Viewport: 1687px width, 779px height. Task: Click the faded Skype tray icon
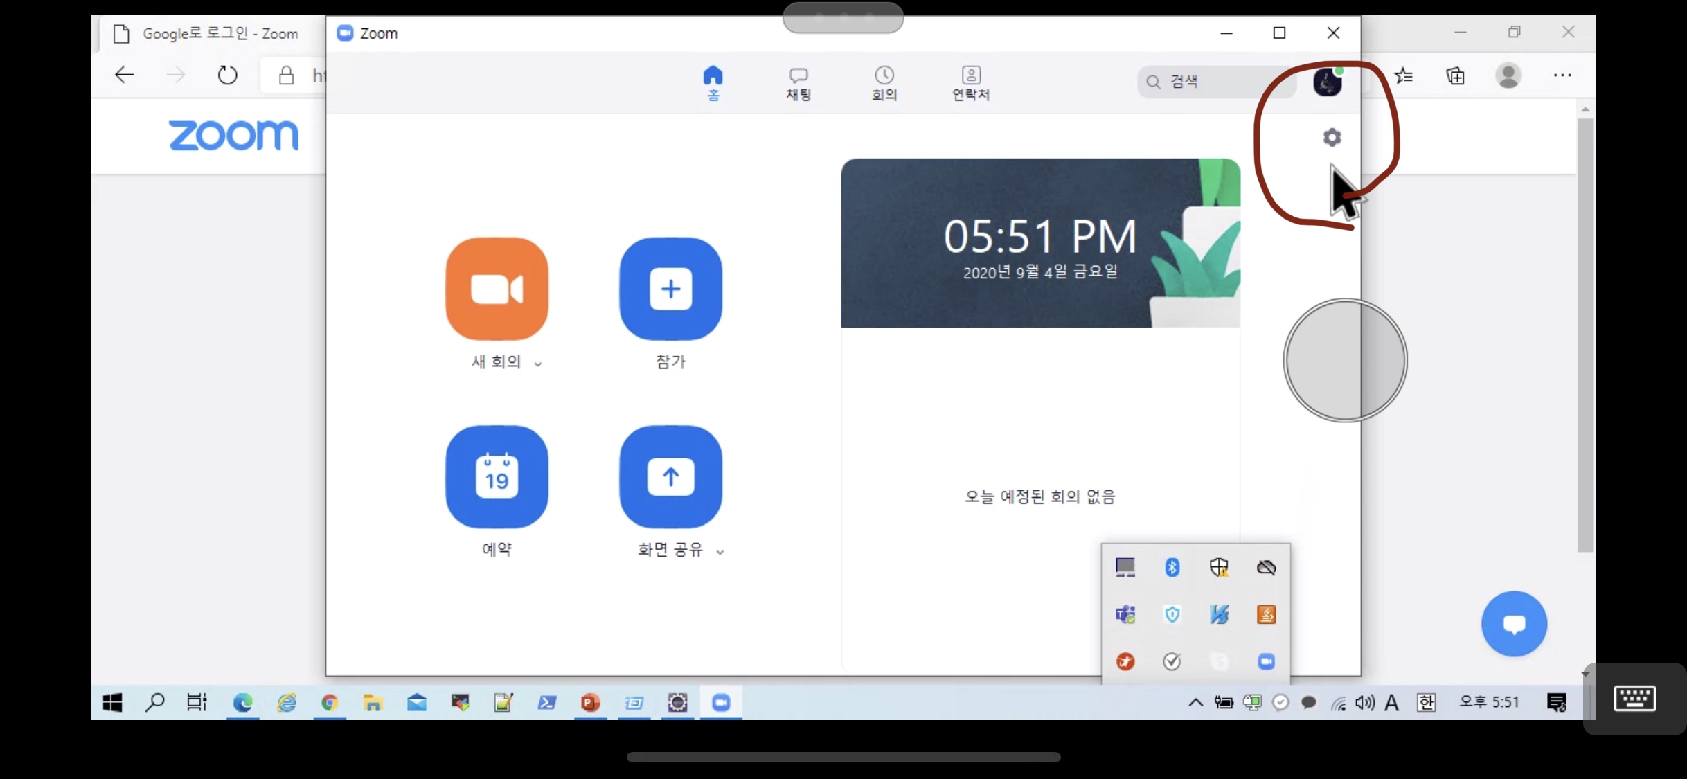coord(1219,661)
